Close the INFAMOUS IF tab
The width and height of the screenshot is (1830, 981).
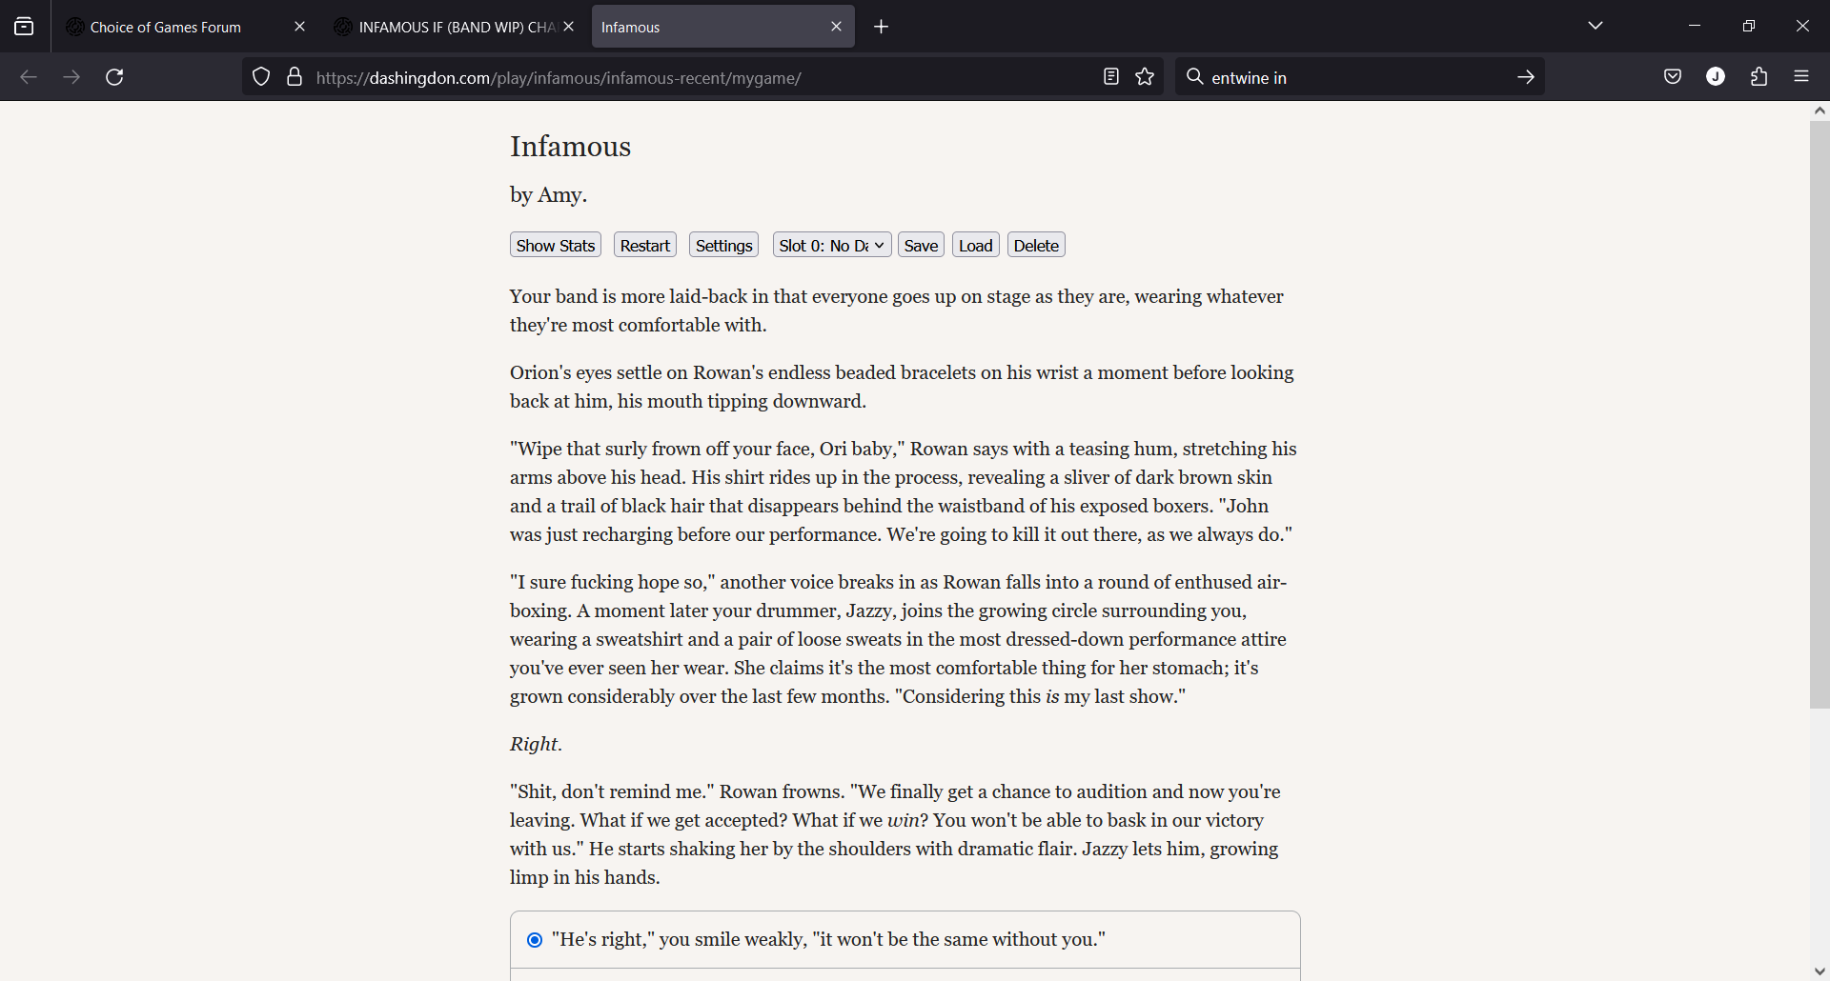(x=569, y=27)
